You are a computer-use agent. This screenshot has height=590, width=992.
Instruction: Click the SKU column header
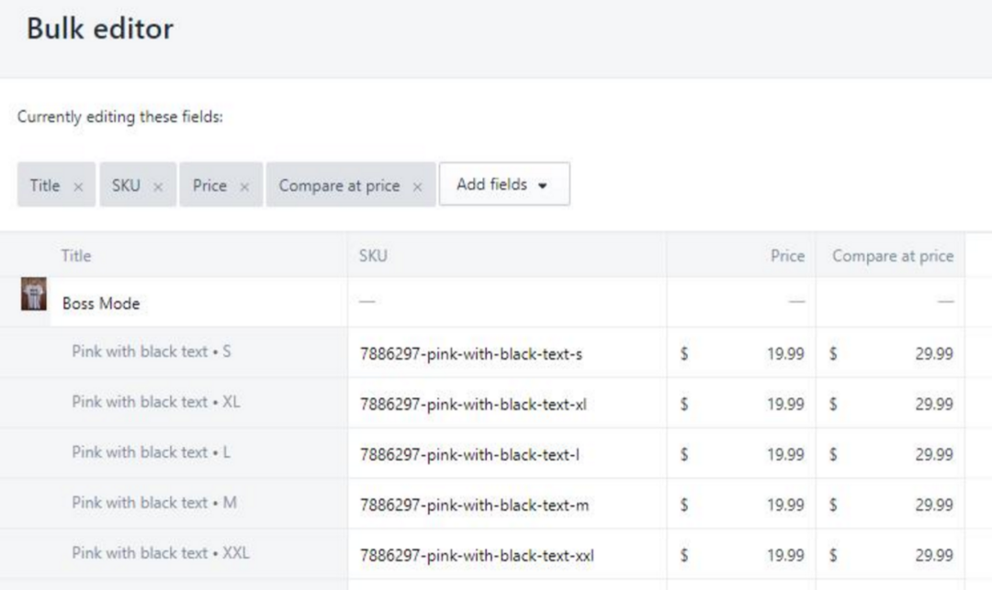(373, 256)
